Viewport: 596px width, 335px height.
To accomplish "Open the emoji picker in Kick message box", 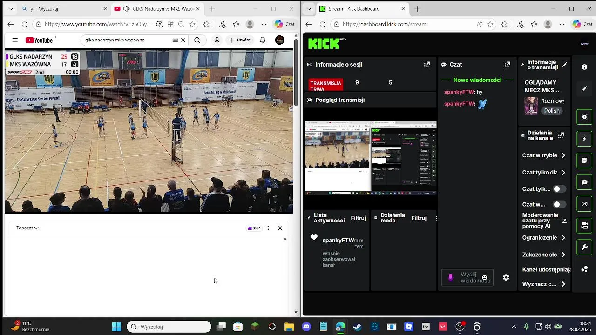I will click(x=484, y=278).
